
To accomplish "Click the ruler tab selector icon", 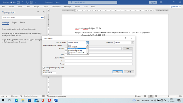I will tap(48, 10).
